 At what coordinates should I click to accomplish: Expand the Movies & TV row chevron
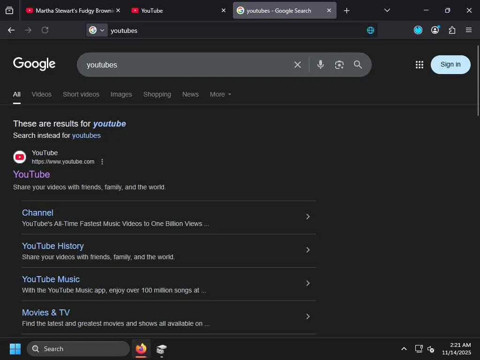308,316
